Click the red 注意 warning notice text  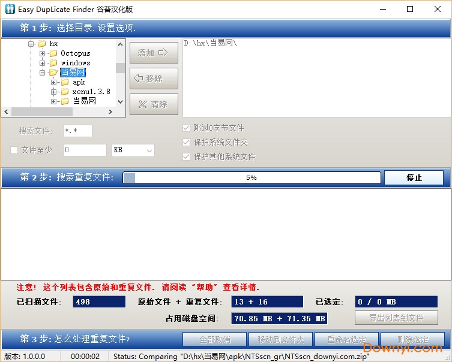tap(138, 287)
